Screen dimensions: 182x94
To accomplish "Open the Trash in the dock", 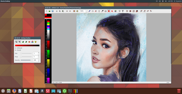I will (x=179, y=91).
